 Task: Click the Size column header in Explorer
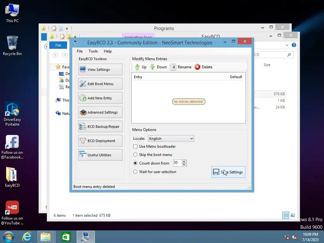(267, 65)
